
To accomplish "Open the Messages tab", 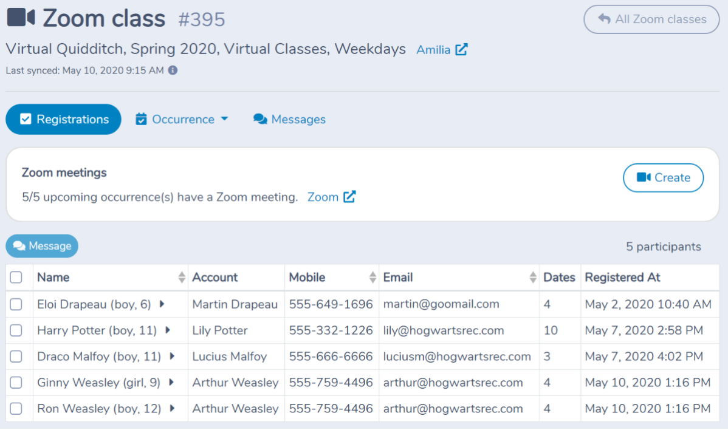I will click(290, 119).
